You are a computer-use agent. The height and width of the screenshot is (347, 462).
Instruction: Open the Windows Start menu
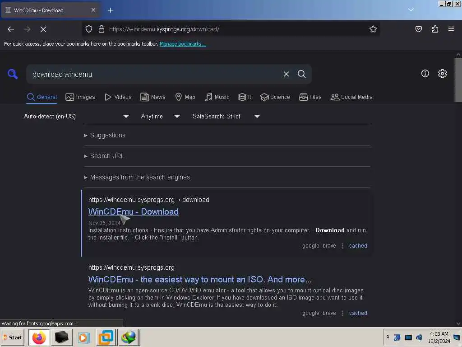point(13,337)
